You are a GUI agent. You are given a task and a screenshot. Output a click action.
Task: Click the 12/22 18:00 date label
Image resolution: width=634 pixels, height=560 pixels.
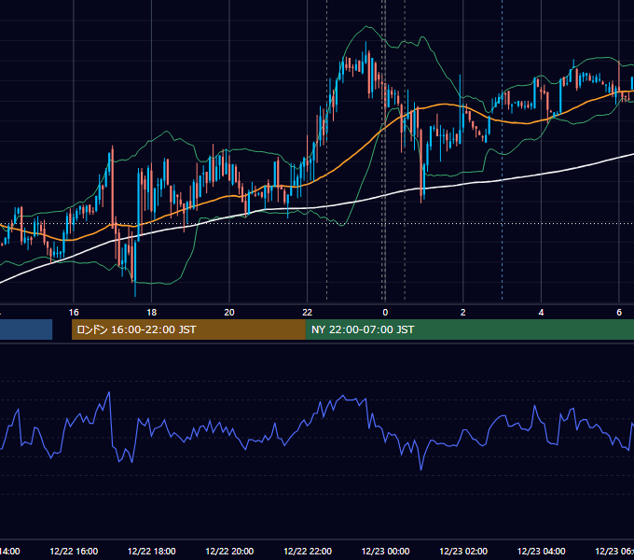(x=152, y=551)
